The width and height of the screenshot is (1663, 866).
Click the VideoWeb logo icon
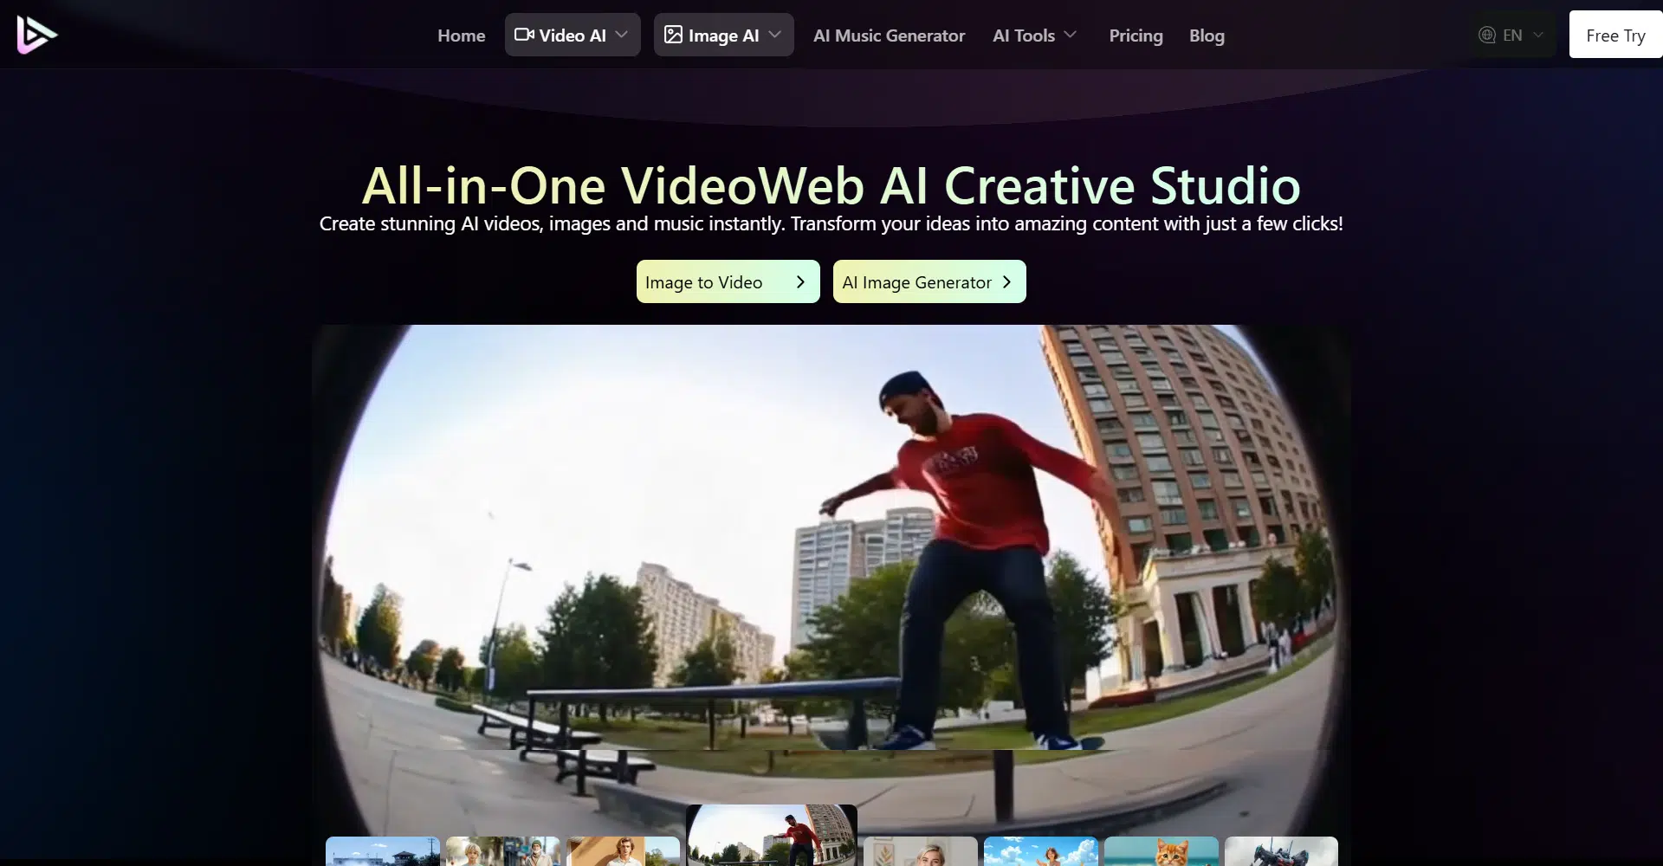[x=36, y=35]
